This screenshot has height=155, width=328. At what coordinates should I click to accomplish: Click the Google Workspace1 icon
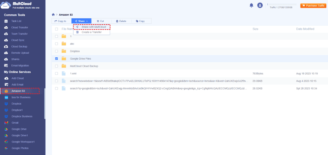pos(6,142)
